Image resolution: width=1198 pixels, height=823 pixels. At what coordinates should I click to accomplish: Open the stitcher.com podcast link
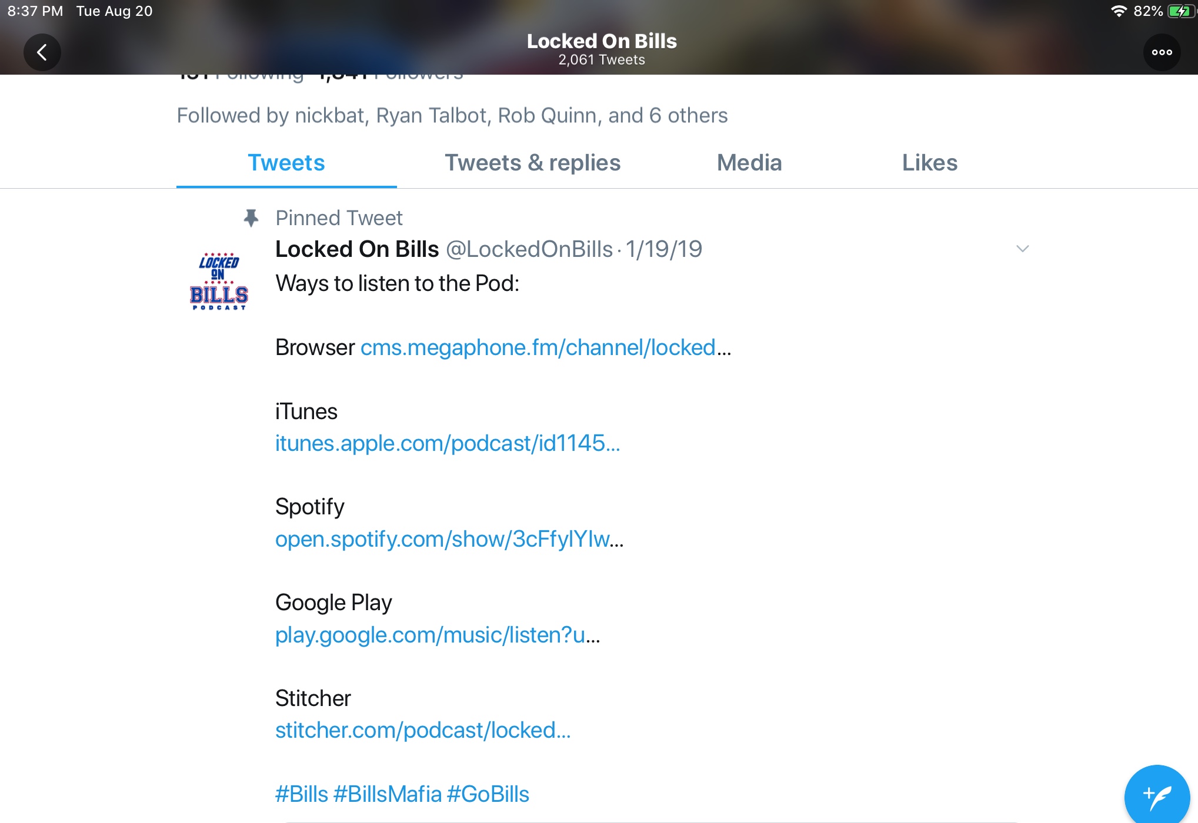[x=423, y=730]
